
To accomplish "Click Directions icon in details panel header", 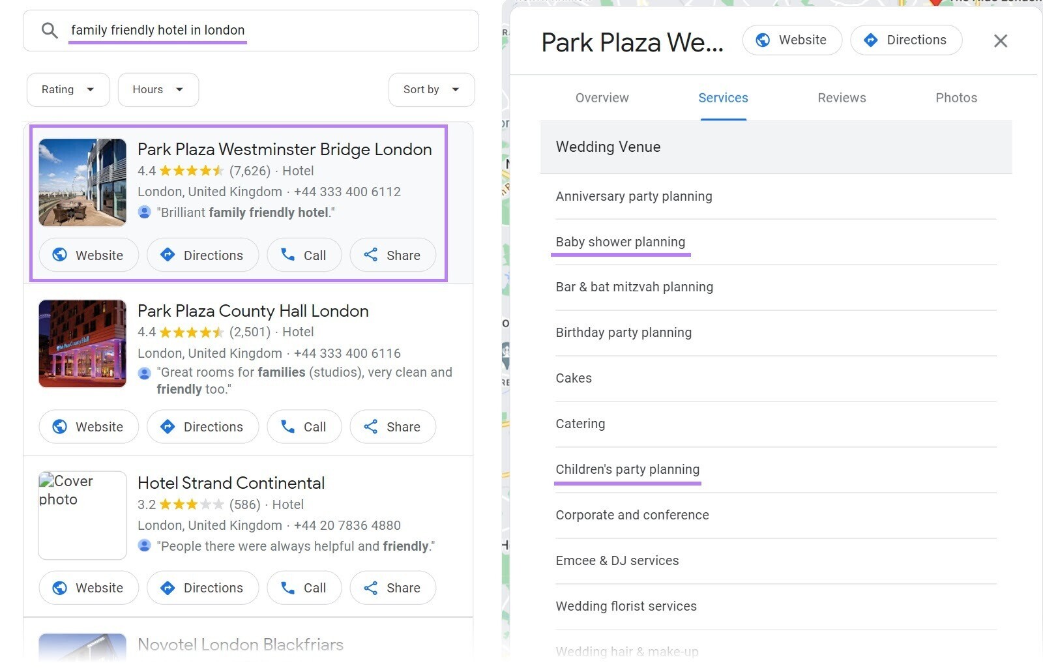I will point(871,40).
